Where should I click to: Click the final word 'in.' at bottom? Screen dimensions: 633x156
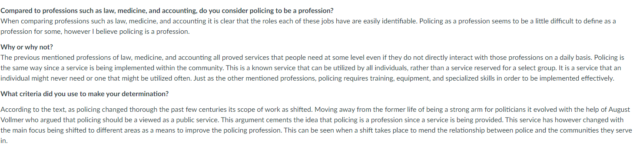(4, 141)
